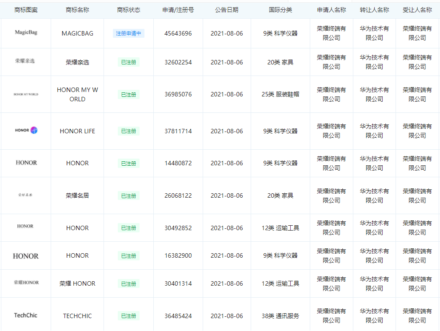Screen dimensions: 440x331
Task: Click 已注册 badge in the 荣耀亲选 row
Action: click(x=128, y=62)
